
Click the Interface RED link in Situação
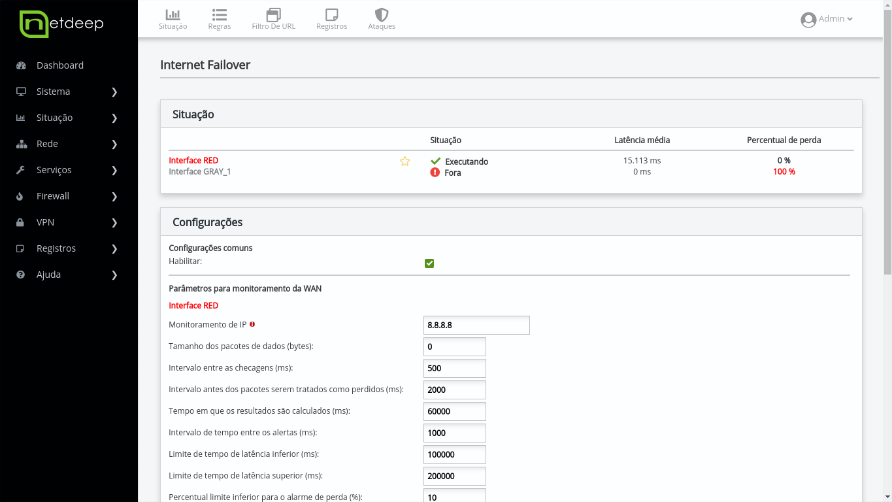click(193, 160)
